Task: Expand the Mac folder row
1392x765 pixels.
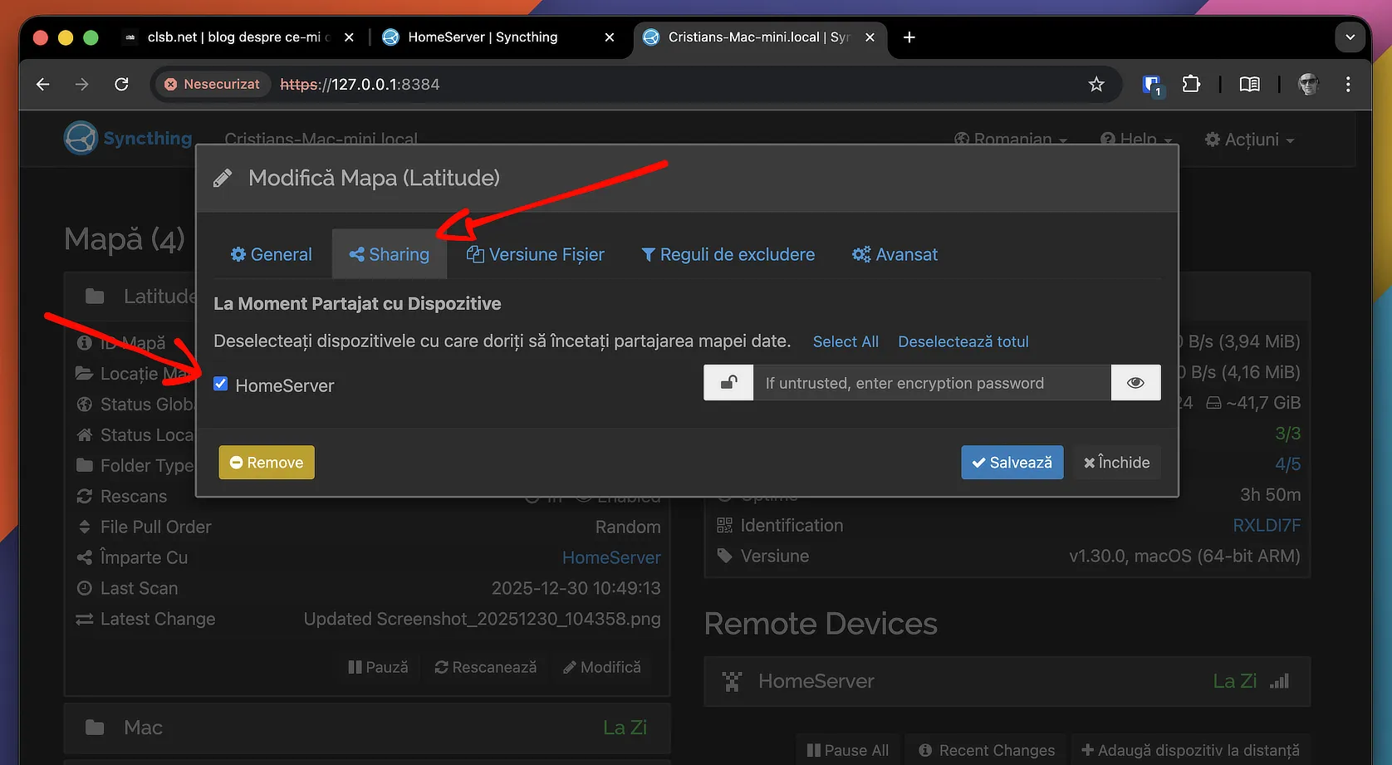Action: (366, 728)
